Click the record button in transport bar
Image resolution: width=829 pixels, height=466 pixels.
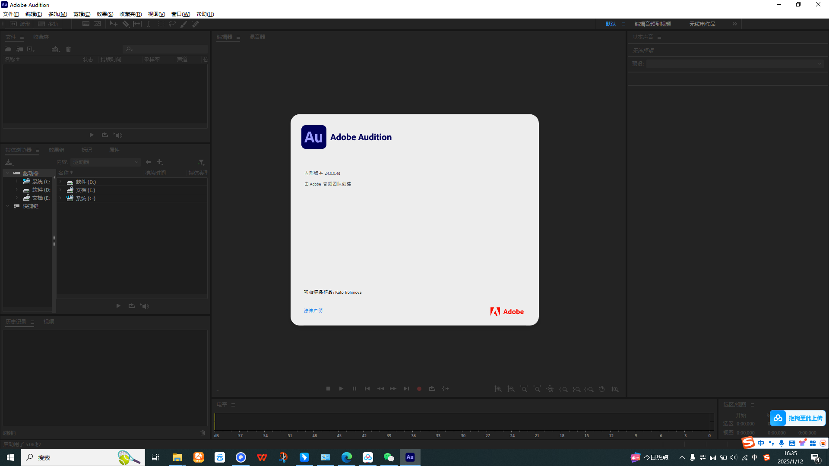click(419, 389)
